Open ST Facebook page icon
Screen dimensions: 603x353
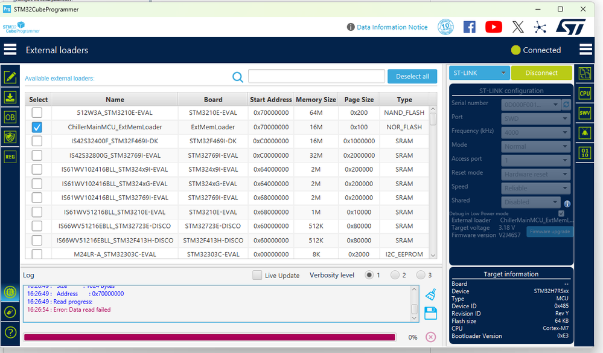point(469,27)
